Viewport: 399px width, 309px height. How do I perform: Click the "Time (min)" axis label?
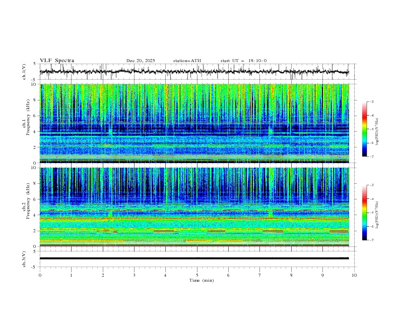point(202,280)
